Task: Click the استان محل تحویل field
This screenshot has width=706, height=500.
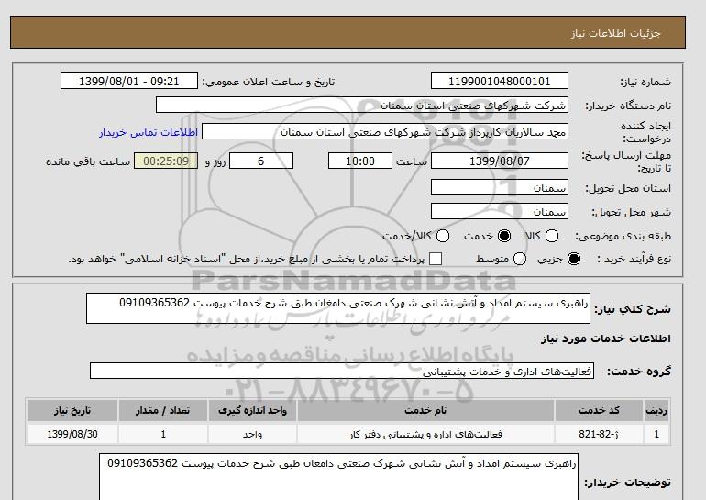Action: 500,187
